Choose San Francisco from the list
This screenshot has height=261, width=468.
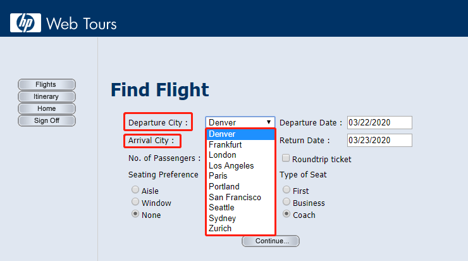pos(235,197)
